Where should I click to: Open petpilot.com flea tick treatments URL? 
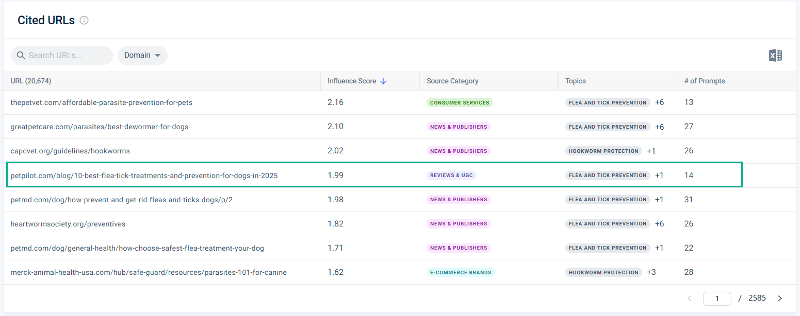144,175
